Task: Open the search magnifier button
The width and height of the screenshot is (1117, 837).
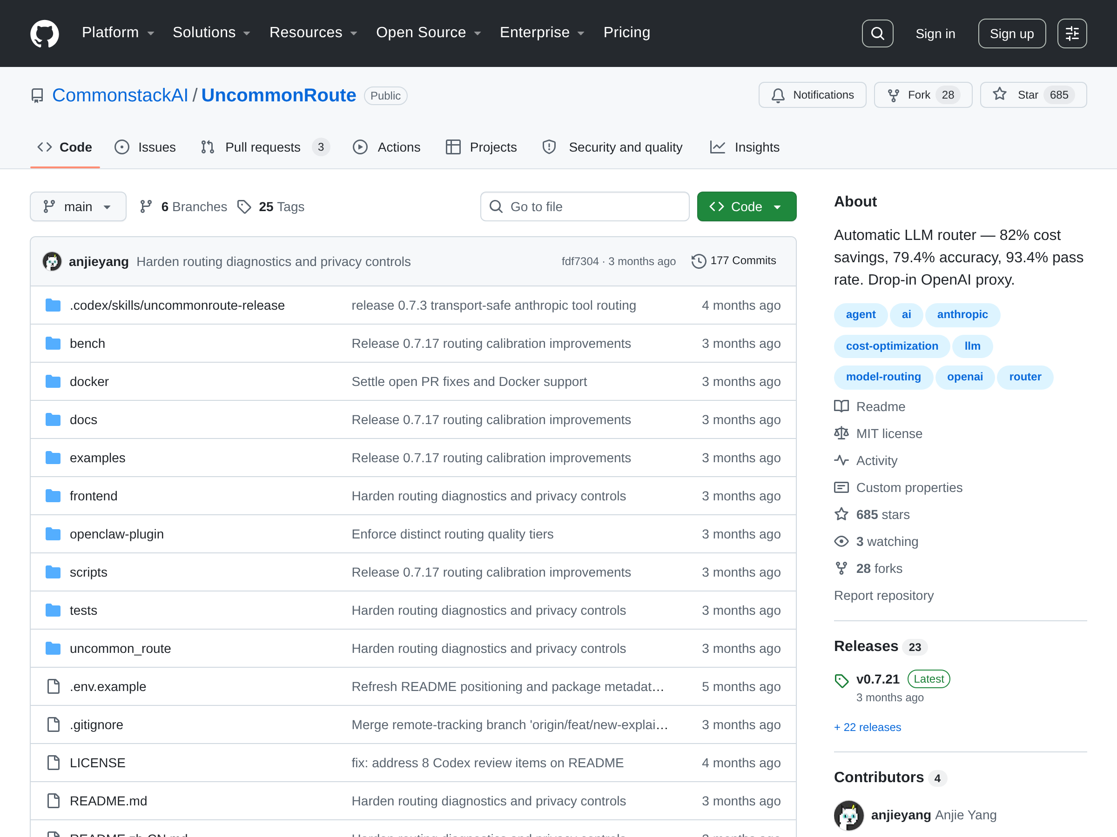Action: pos(877,33)
